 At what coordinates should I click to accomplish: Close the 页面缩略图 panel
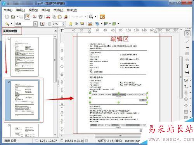pyautogui.click(x=55, y=31)
